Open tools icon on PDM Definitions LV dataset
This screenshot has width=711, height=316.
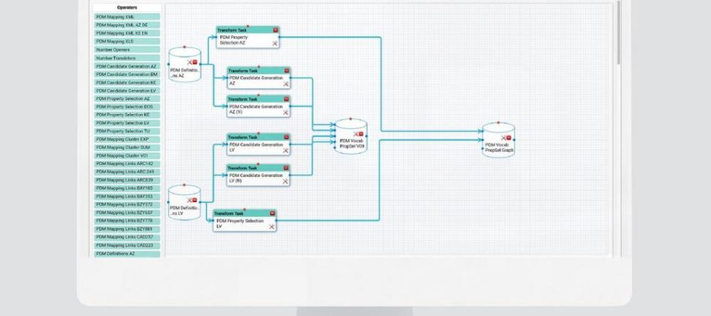[x=189, y=200]
